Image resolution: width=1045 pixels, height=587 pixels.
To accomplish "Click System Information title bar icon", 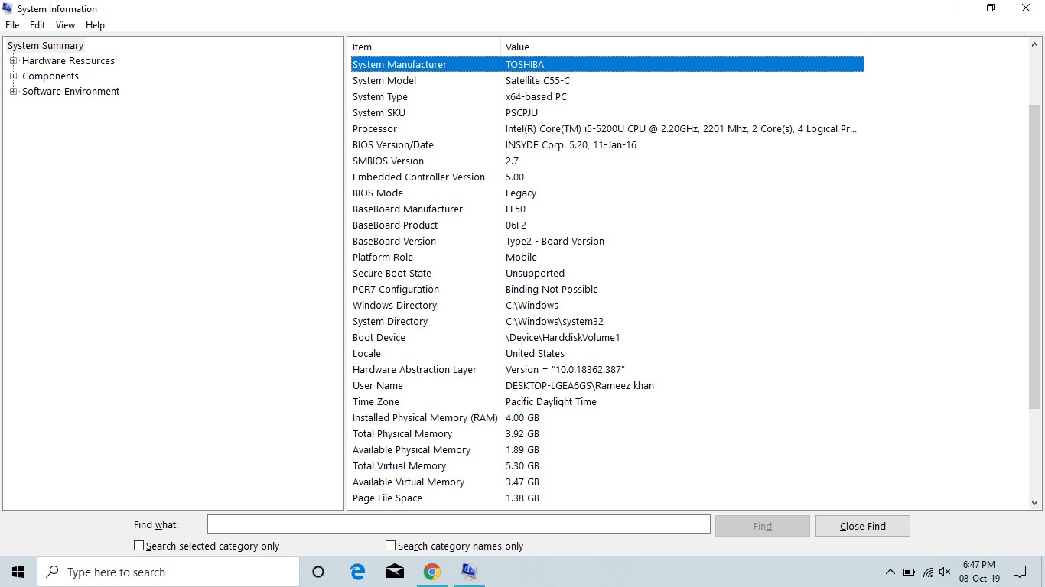I will point(8,8).
